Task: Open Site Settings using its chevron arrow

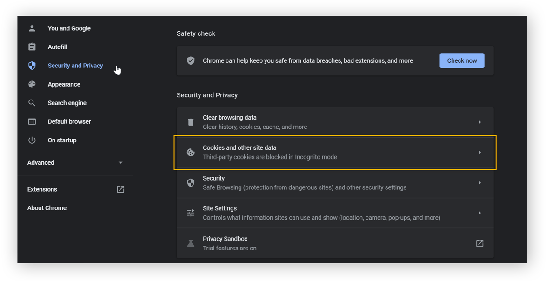Action: 479,213
